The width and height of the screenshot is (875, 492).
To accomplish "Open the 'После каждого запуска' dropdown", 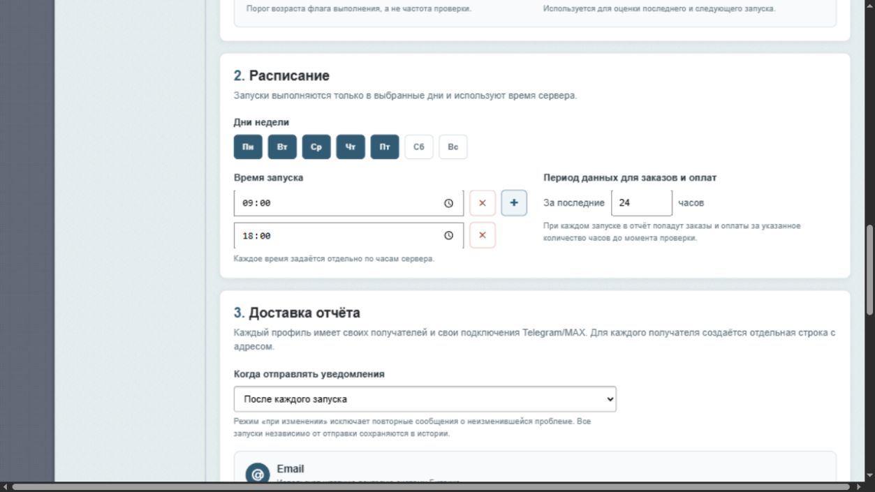I will [425, 399].
